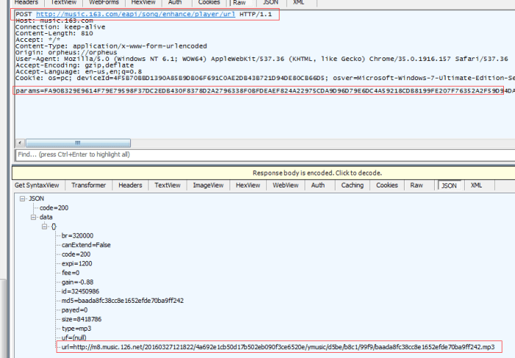Open the ImageView response tab
This screenshot has height=358, width=515.
click(207, 185)
